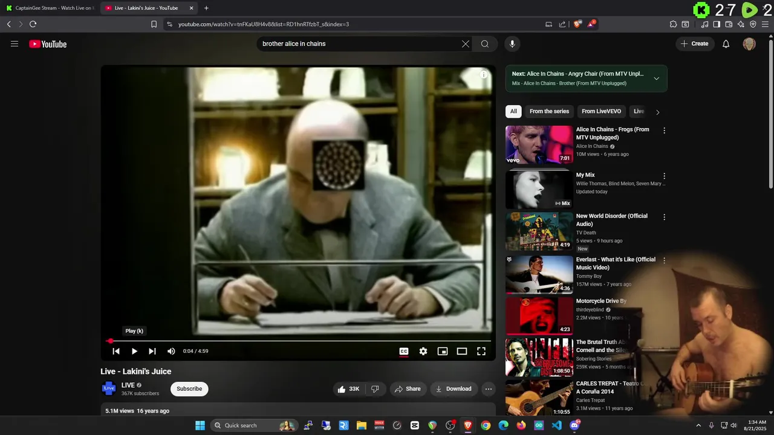This screenshot has height=435, width=774.
Task: Open options for My Mix
Action: [x=664, y=176]
